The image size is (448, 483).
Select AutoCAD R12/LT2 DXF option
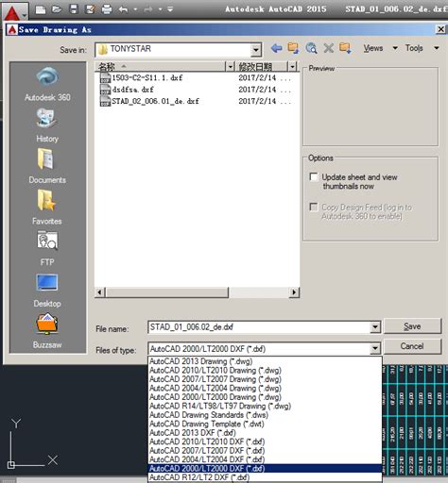(265, 477)
